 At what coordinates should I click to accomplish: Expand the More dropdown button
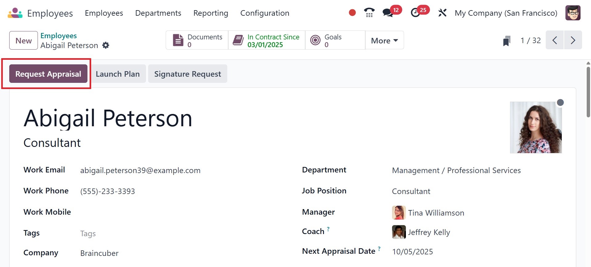coord(384,40)
